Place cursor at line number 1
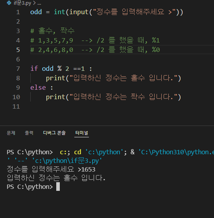Viewport: 214px width, 218px height. point(18,12)
